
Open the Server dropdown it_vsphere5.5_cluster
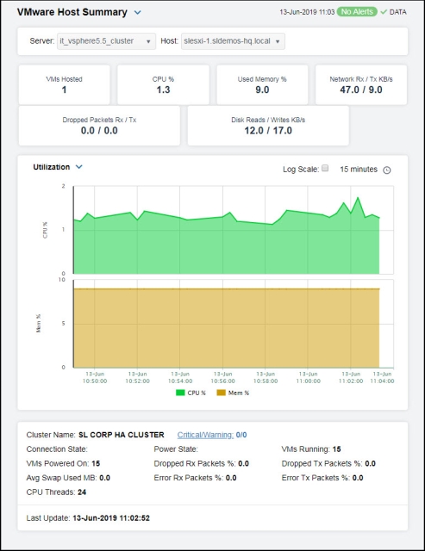tap(106, 41)
